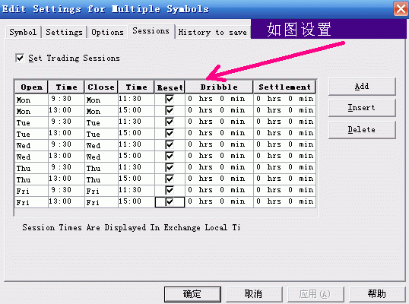Click the Settlement column header
409x304 pixels.
(284, 87)
